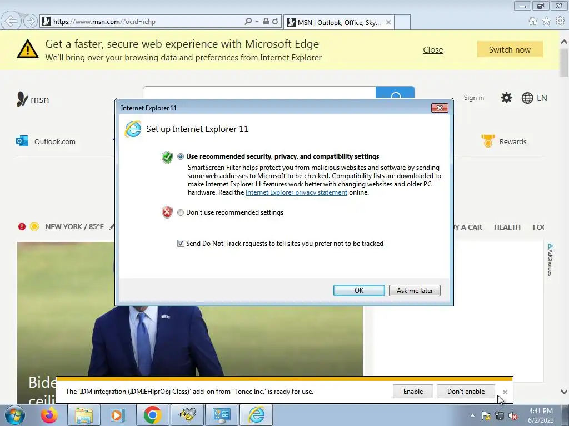Open the Outlook.com shortcut
Viewport: 569px width, 426px height.
click(46, 141)
